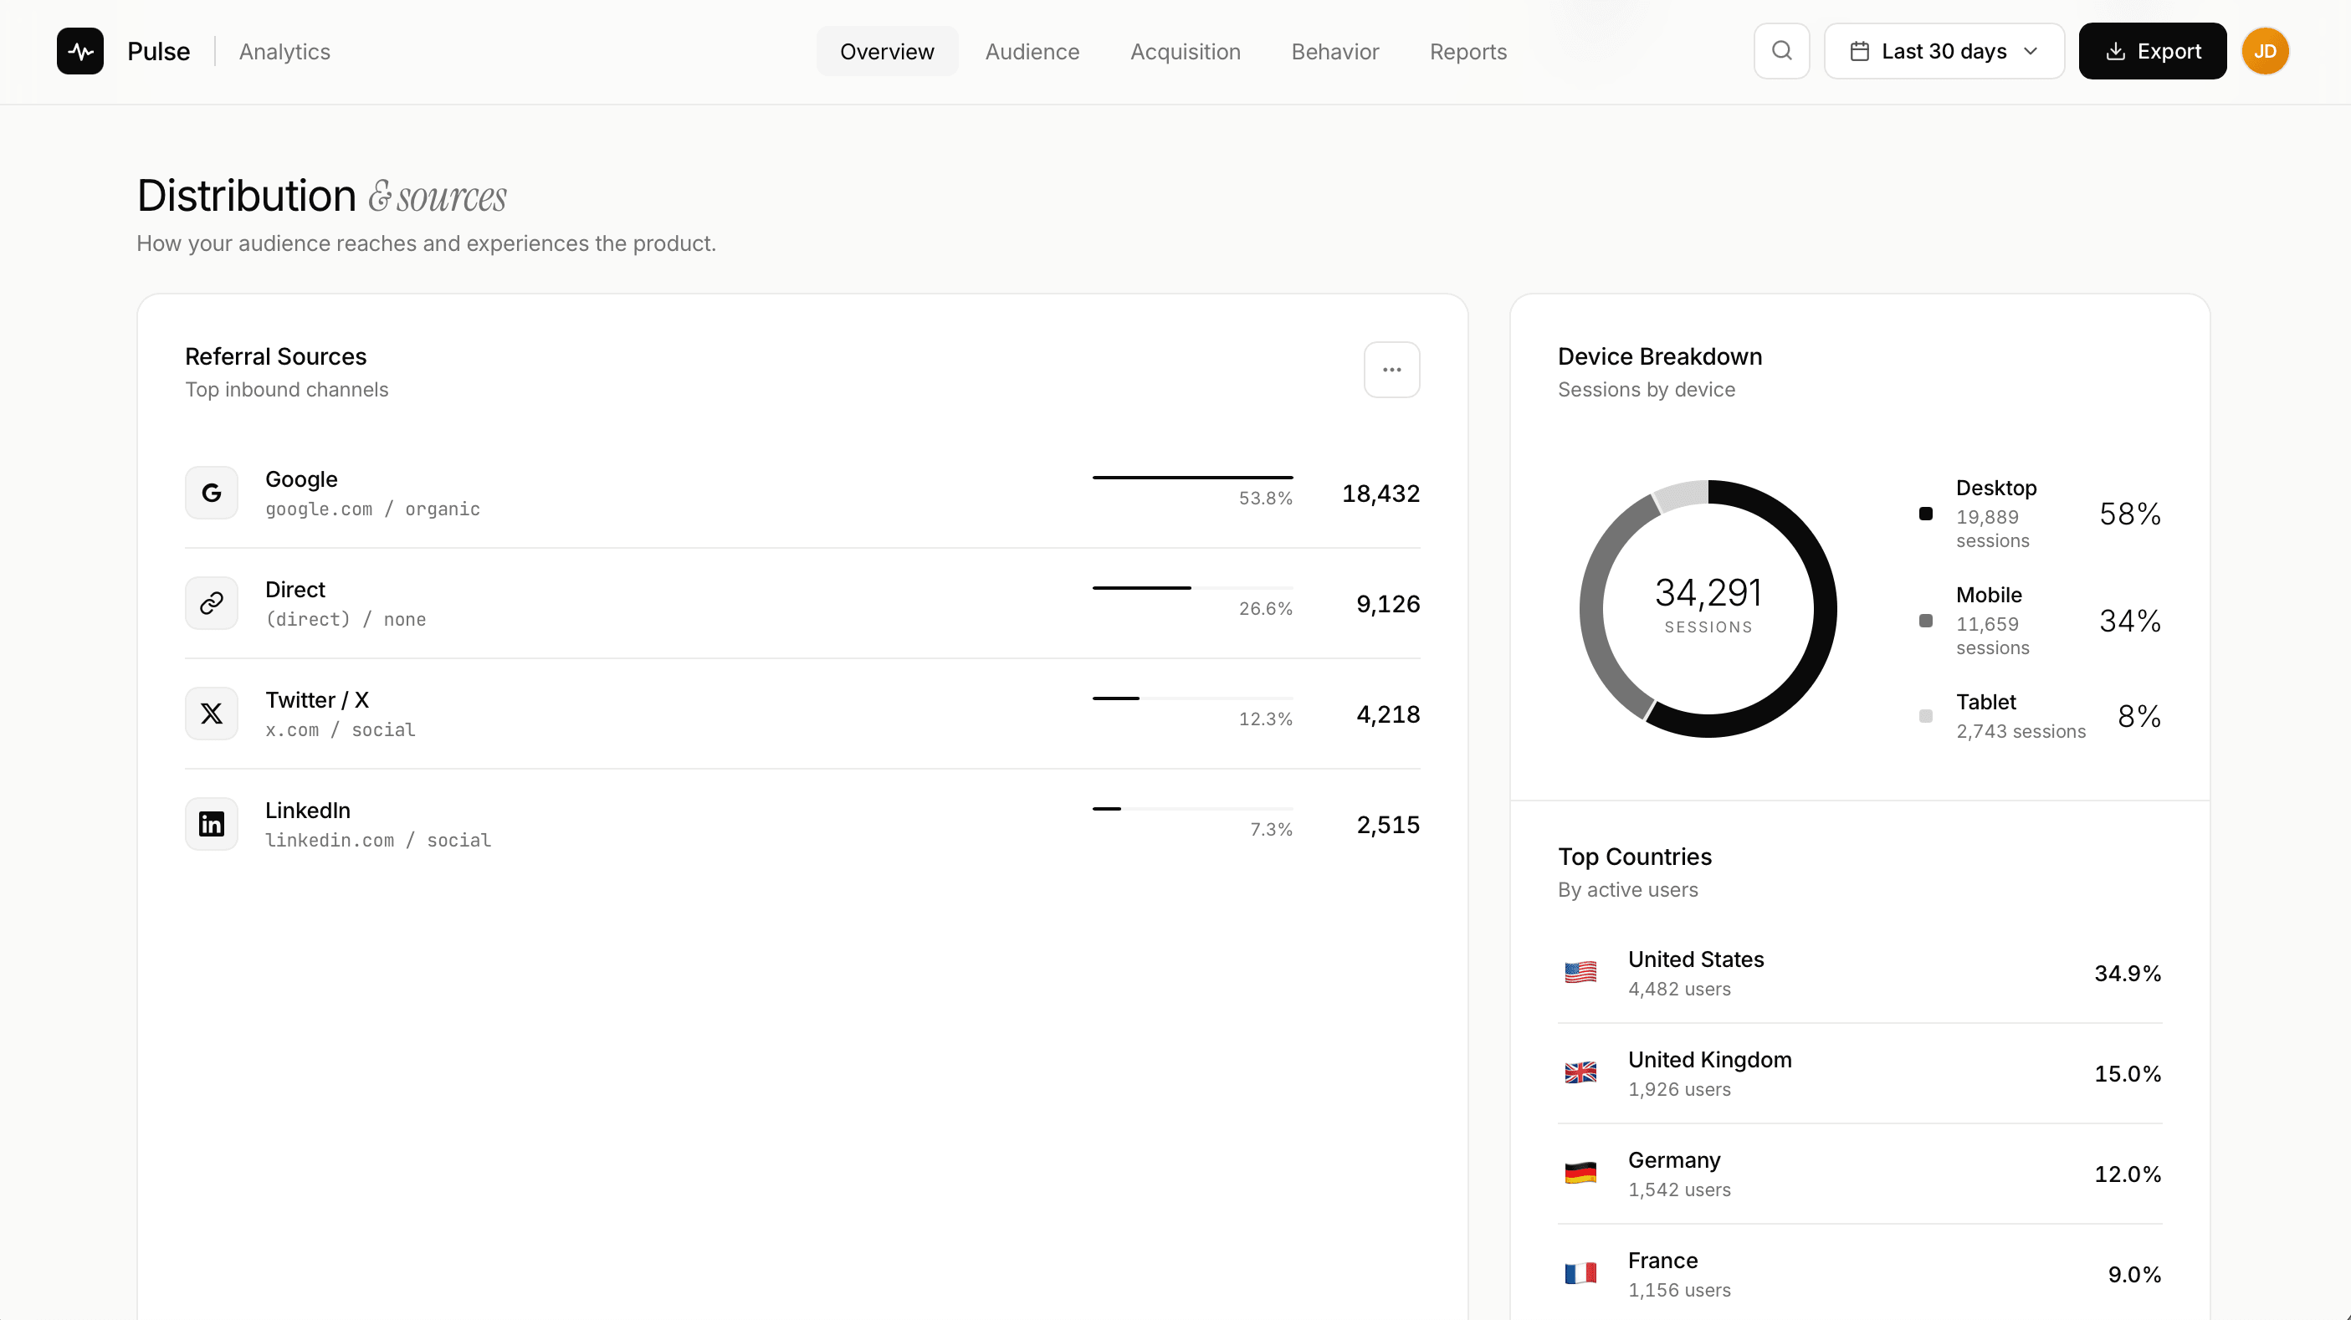This screenshot has height=1320, width=2351.
Task: Switch to the Audience tab
Action: [1032, 51]
